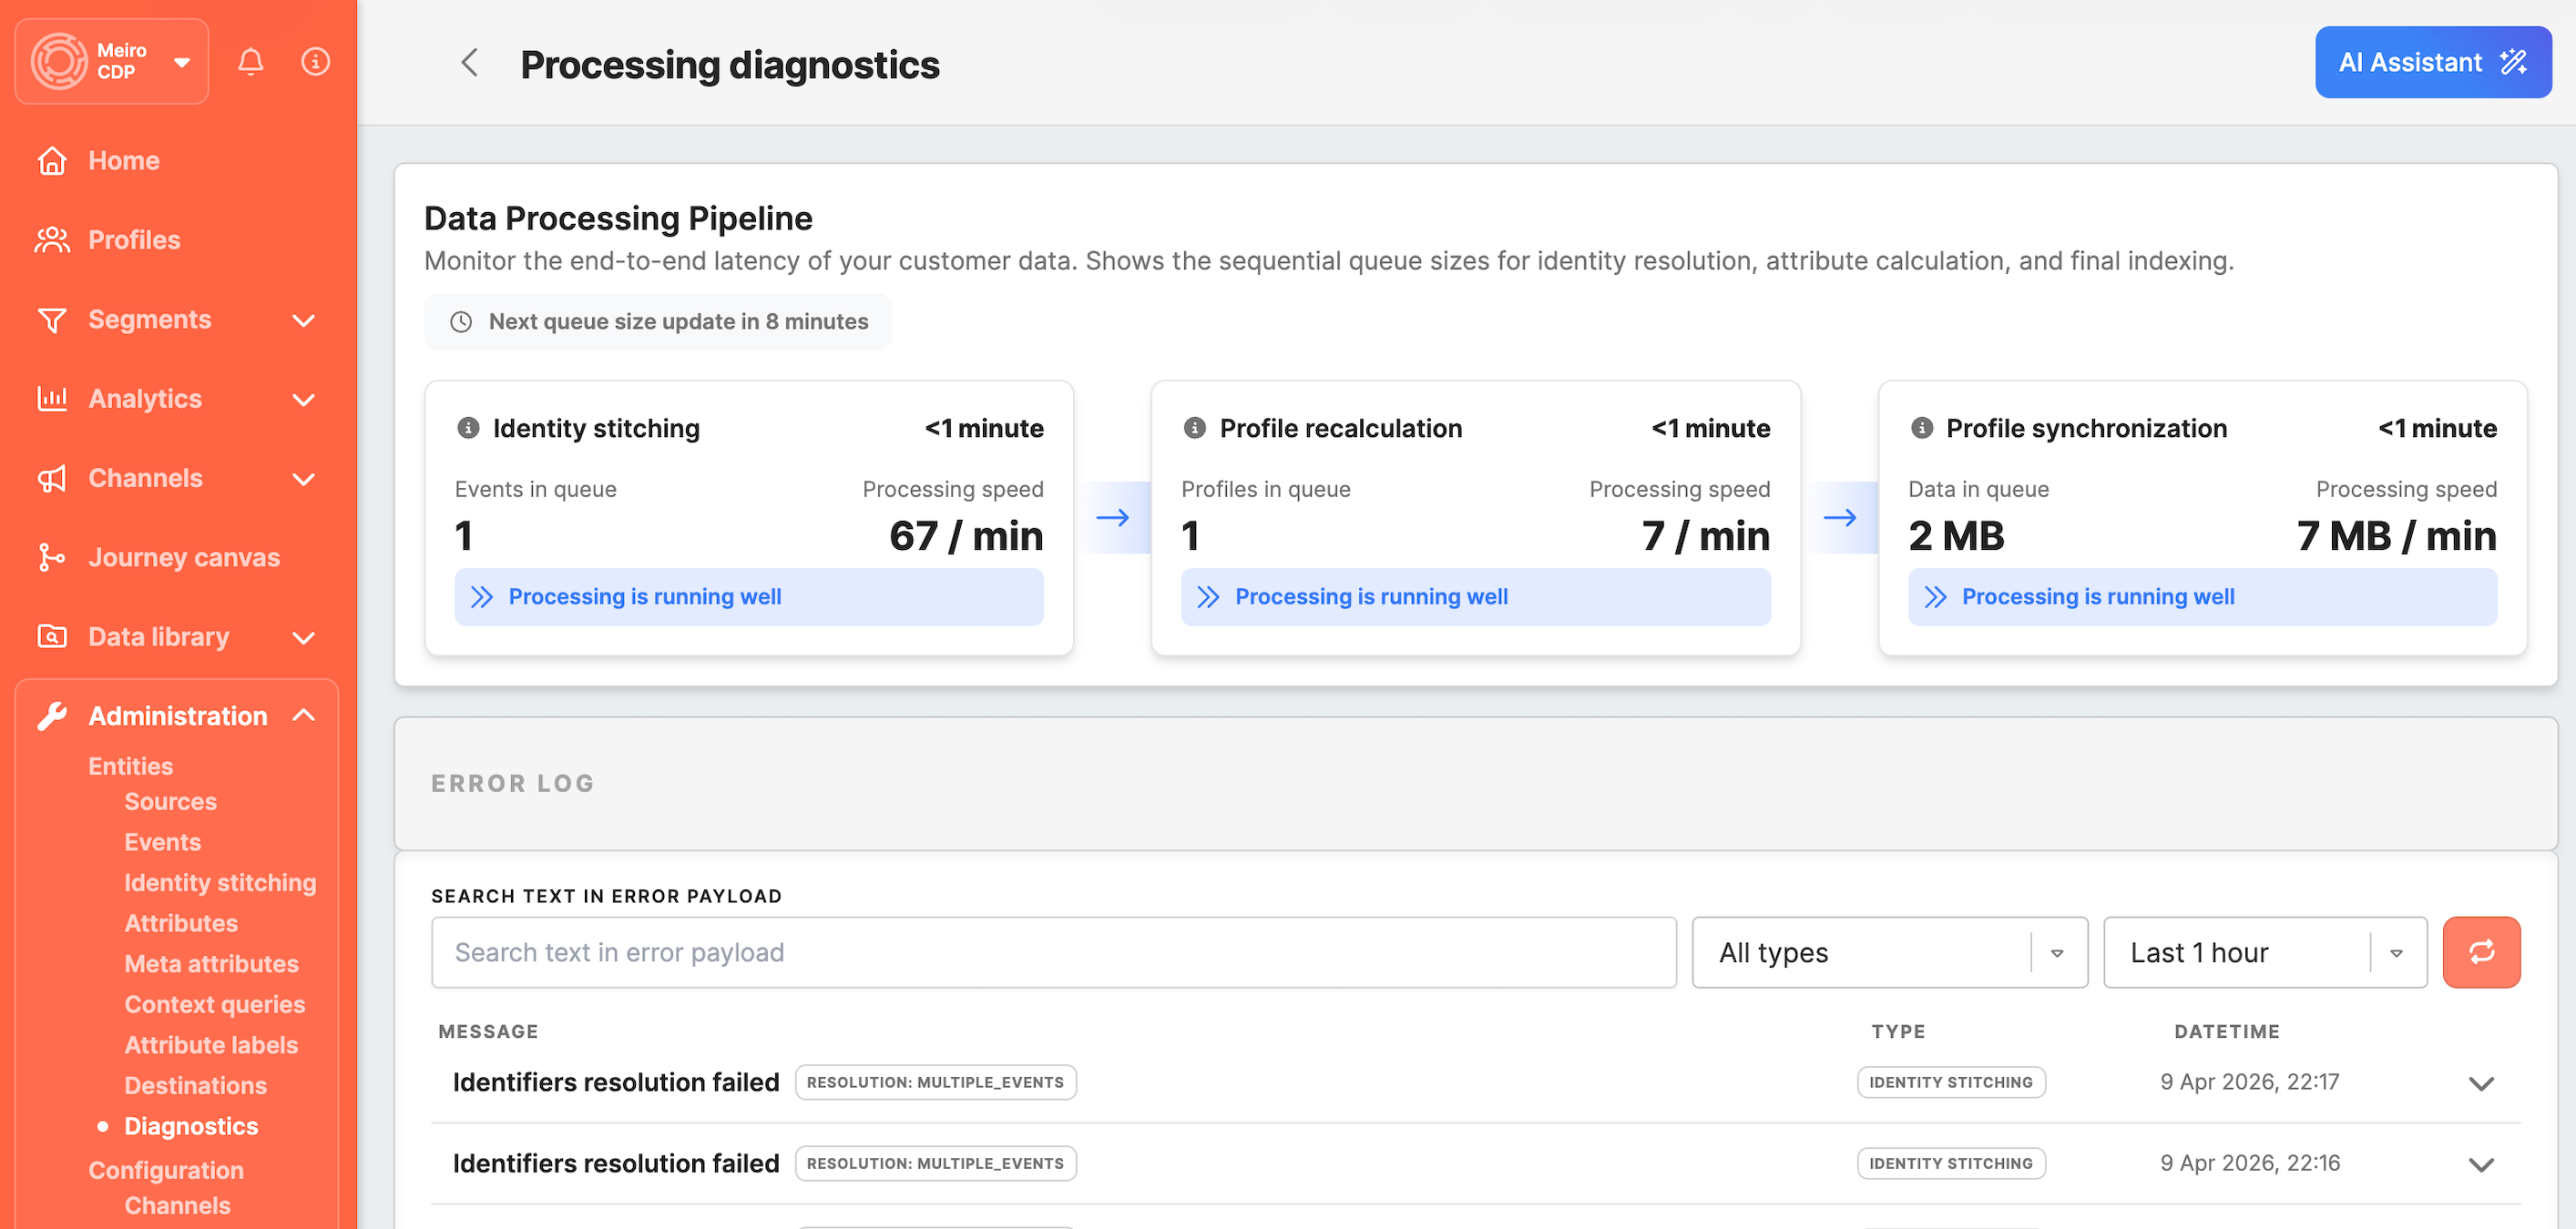Go to Attributes under Entities
This screenshot has height=1229, width=2576.
[x=181, y=923]
